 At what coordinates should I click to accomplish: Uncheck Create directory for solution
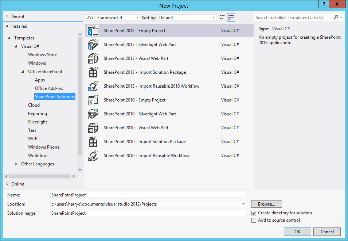(x=254, y=213)
